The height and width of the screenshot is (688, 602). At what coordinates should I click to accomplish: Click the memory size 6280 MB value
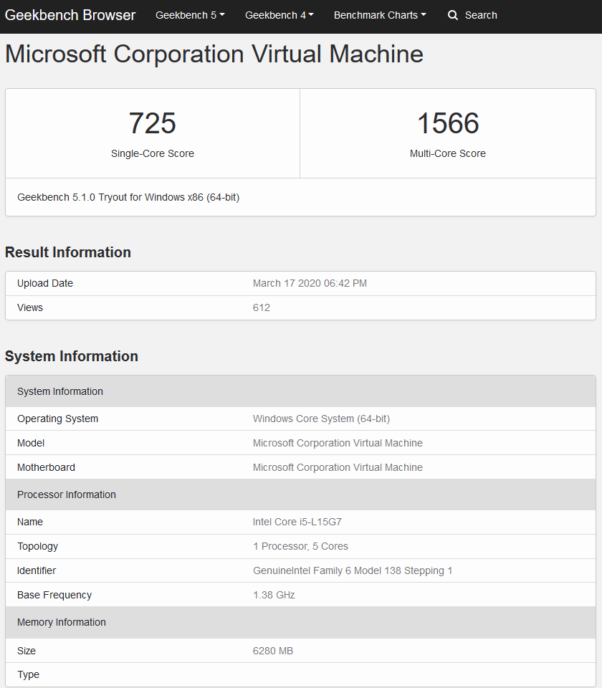[x=273, y=651]
